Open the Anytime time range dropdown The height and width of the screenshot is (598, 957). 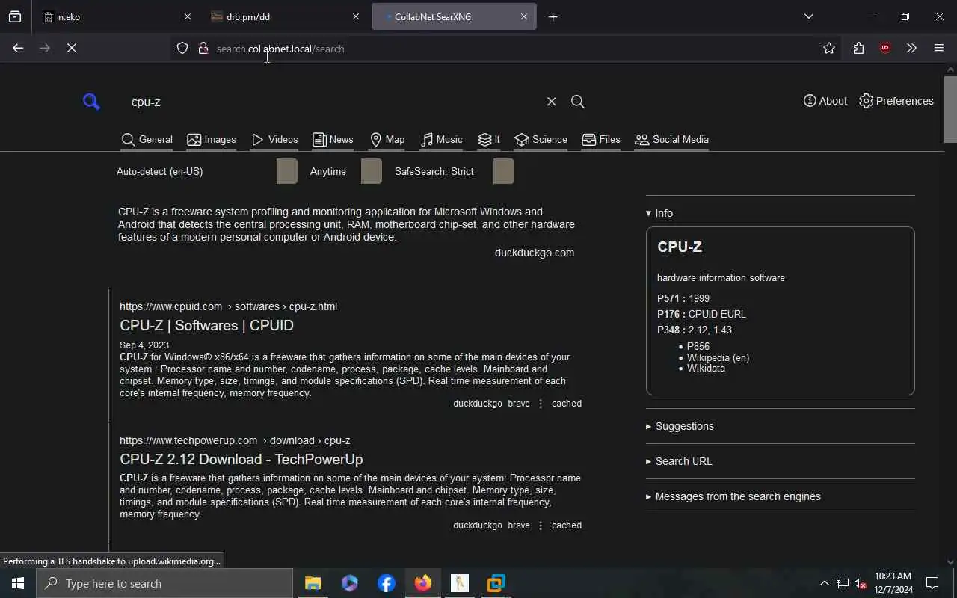[345, 171]
